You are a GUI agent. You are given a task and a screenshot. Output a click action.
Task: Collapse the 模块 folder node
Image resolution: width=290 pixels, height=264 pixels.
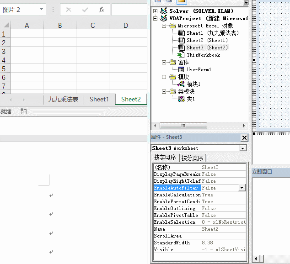pyautogui.click(x=164, y=77)
